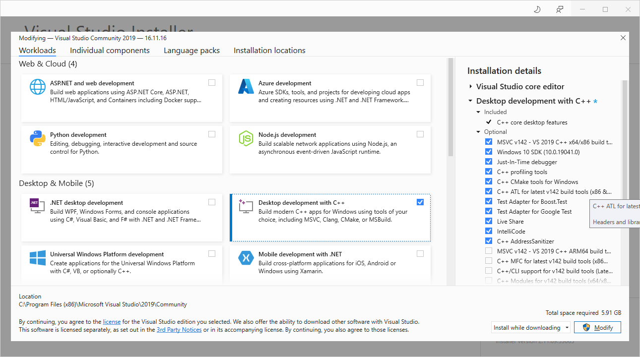Viewport: 640px width, 357px height.
Task: Check MSVC v142 ARM64 build tools
Action: (x=489, y=251)
